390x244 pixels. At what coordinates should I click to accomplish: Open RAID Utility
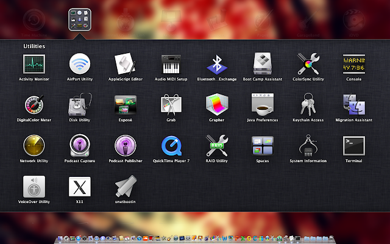pos(217,145)
